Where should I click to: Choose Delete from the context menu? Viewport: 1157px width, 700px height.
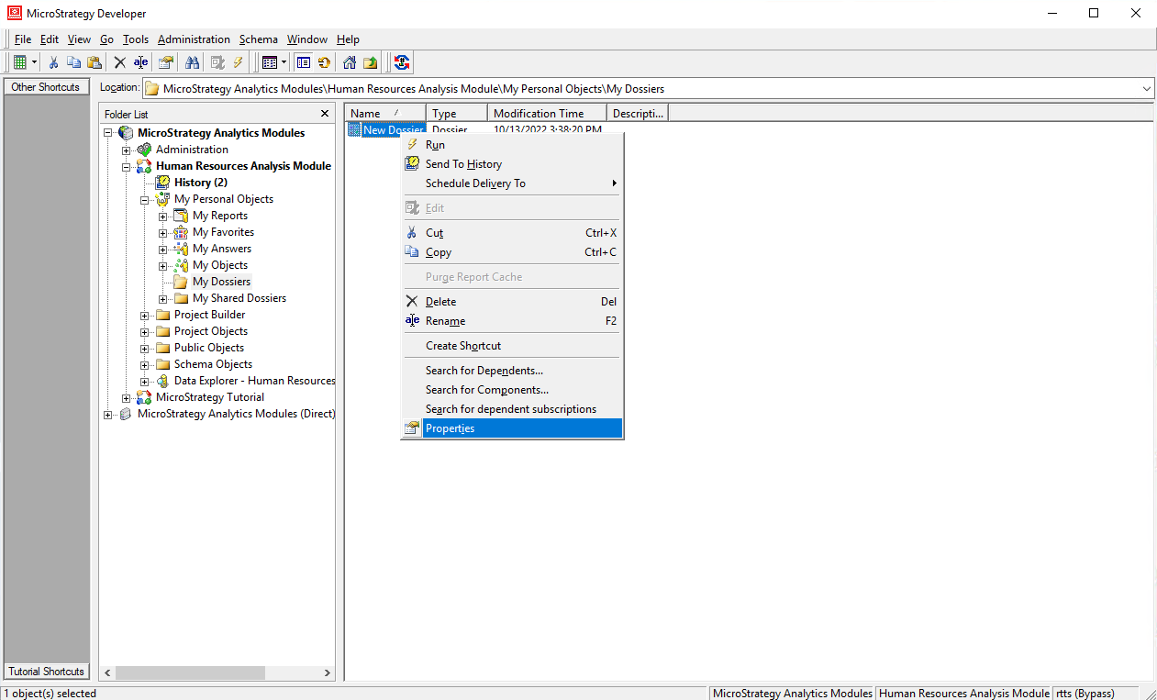pos(512,302)
